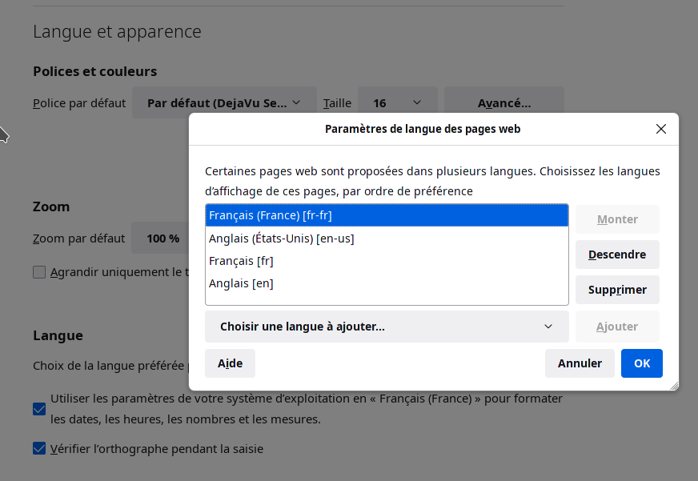This screenshot has height=481, width=698.
Task: Select Anglais (États-Unis) [en-us] entry
Action: (x=387, y=238)
